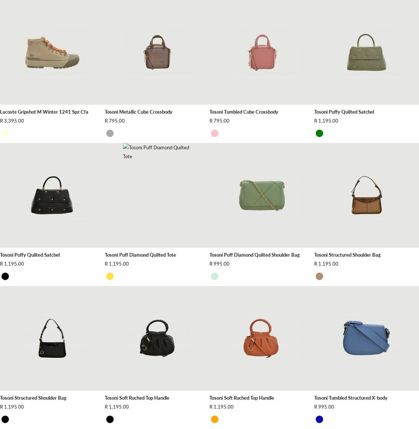The height and width of the screenshot is (429, 419).
Task: Click Tosoni Structured Shoulder Bag title with black swatch
Action: pos(33,398)
